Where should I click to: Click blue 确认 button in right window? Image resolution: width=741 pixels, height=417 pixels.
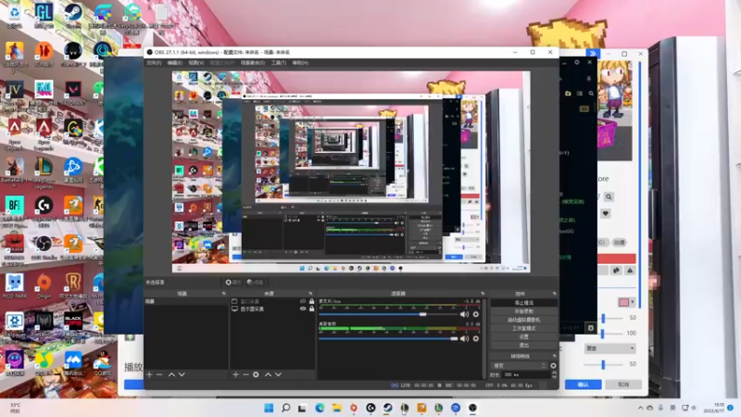click(584, 385)
